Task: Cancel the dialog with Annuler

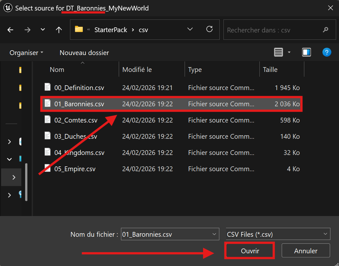Action: pyautogui.click(x=306, y=251)
